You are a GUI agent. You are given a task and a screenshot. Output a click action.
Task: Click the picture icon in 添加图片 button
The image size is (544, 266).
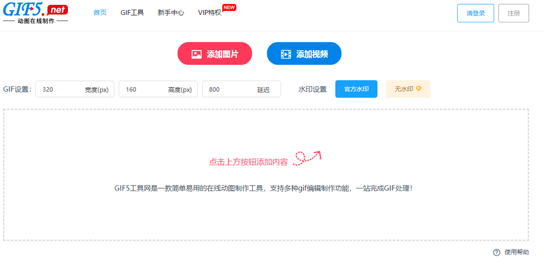[x=197, y=54]
